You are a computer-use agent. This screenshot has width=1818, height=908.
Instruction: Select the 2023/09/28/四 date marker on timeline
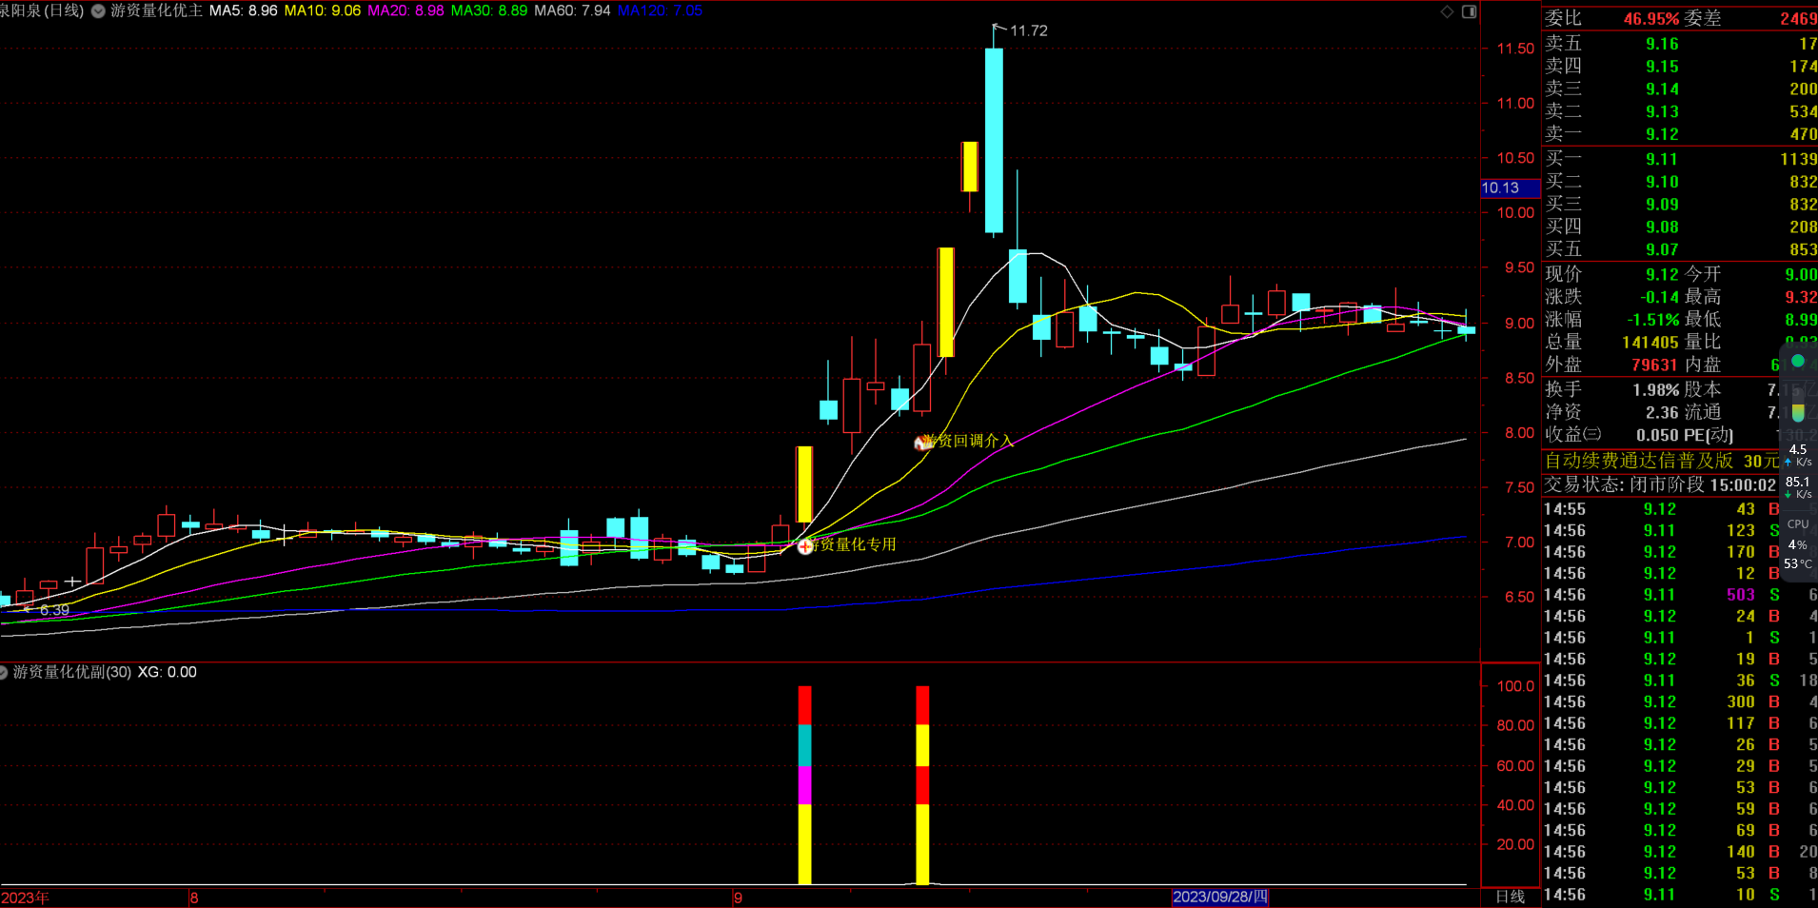[x=1219, y=897]
